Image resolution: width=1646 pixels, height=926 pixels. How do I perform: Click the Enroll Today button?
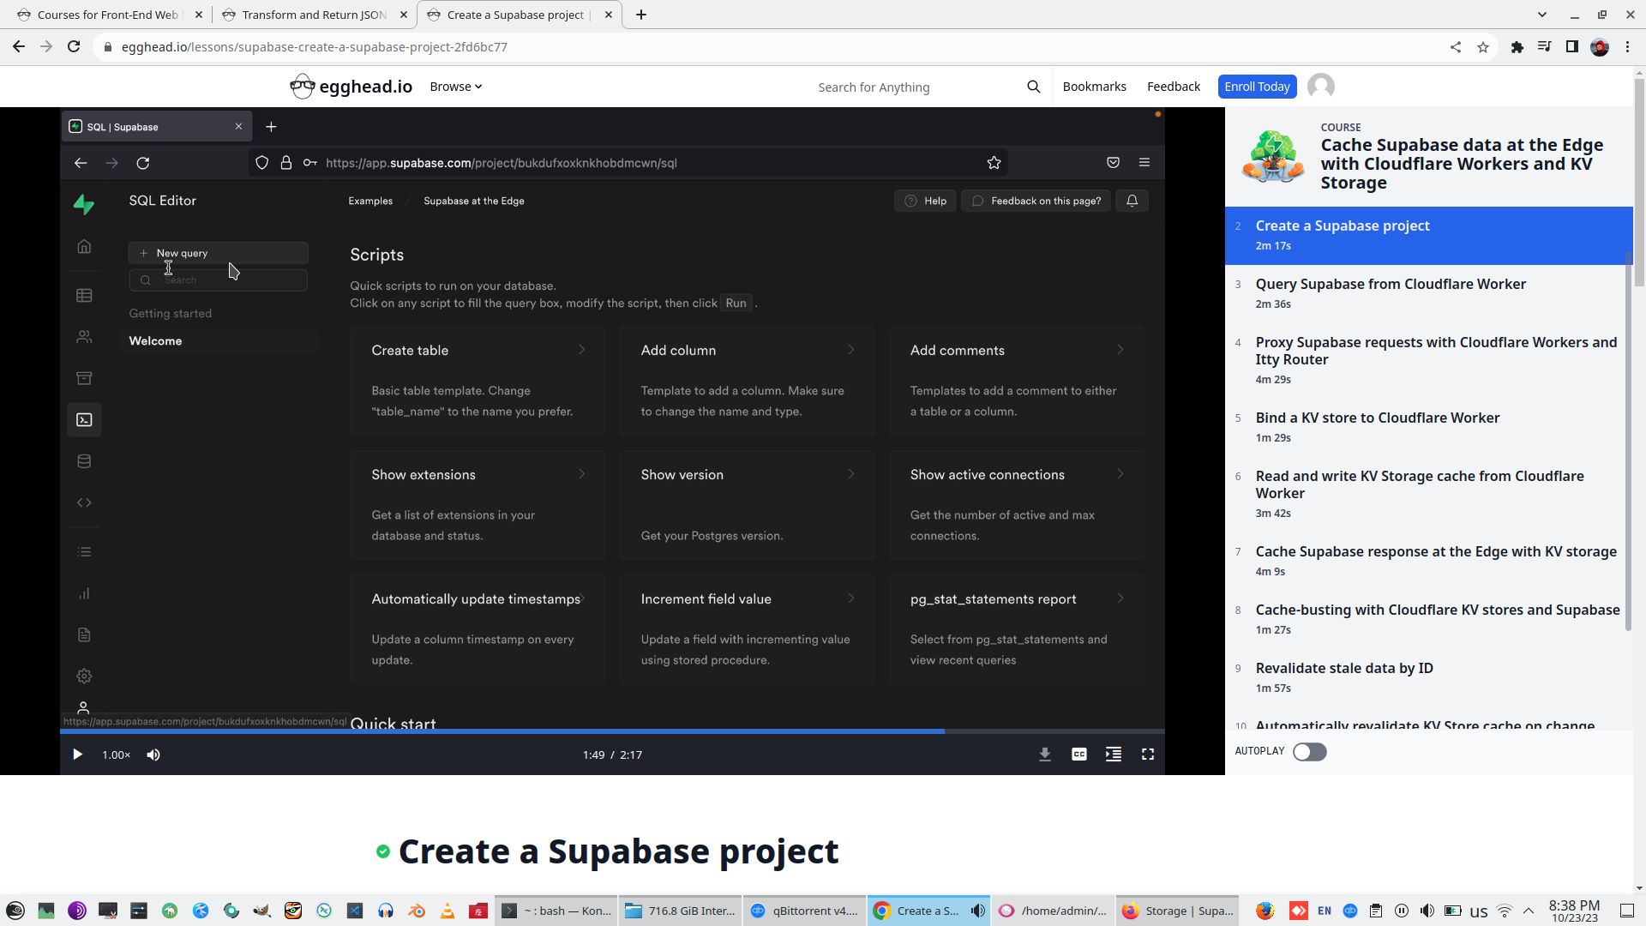pyautogui.click(x=1256, y=87)
